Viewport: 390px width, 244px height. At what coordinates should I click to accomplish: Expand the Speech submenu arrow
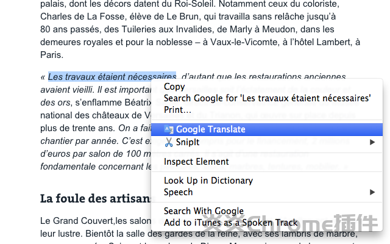pyautogui.click(x=372, y=192)
